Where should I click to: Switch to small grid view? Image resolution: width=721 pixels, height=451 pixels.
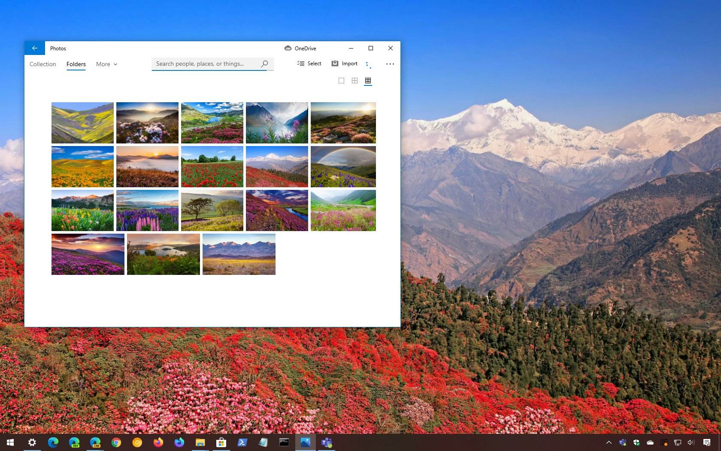pyautogui.click(x=368, y=81)
